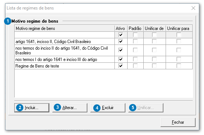Check Unificar para for nos termos do inciso II
The width and height of the screenshot is (204, 135).
click(x=179, y=50)
